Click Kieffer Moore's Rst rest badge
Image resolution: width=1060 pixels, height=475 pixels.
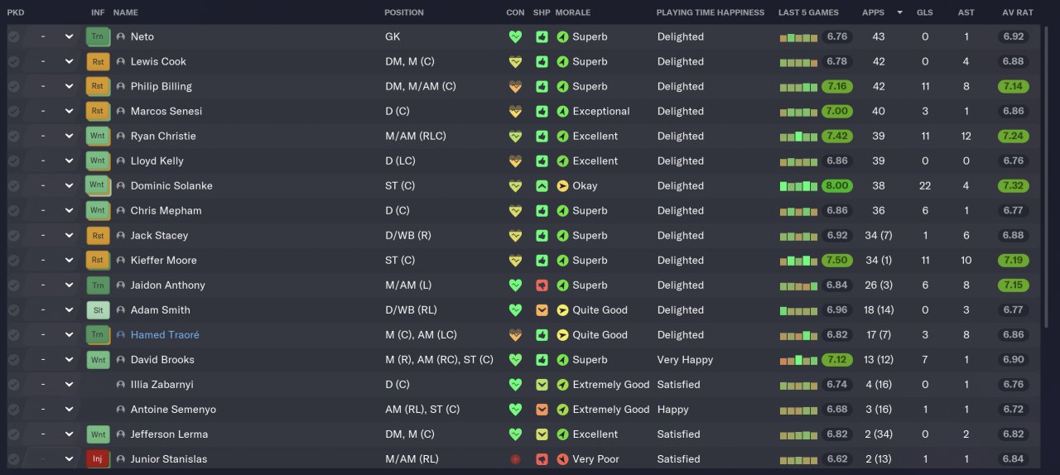pyautogui.click(x=98, y=261)
